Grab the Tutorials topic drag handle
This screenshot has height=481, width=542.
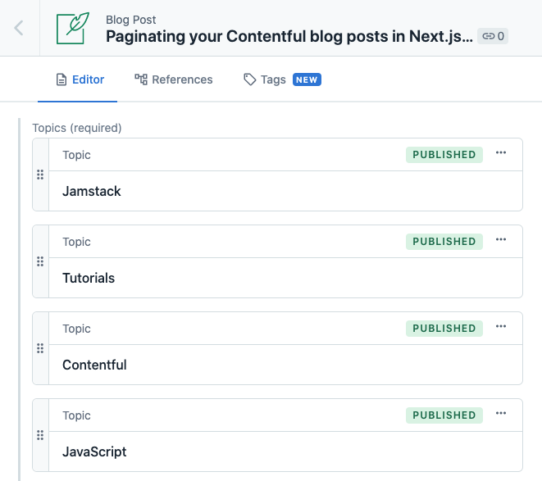40,261
